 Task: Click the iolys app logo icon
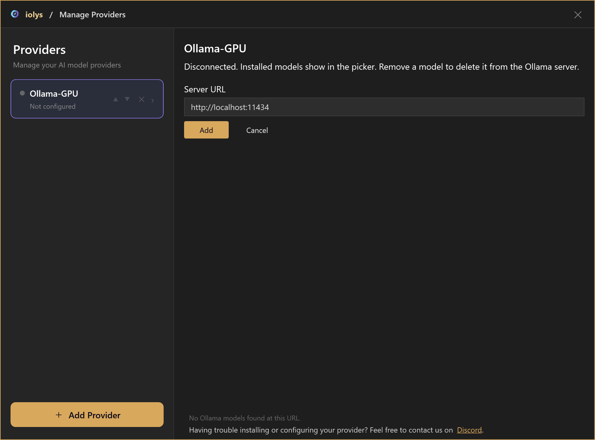(15, 14)
